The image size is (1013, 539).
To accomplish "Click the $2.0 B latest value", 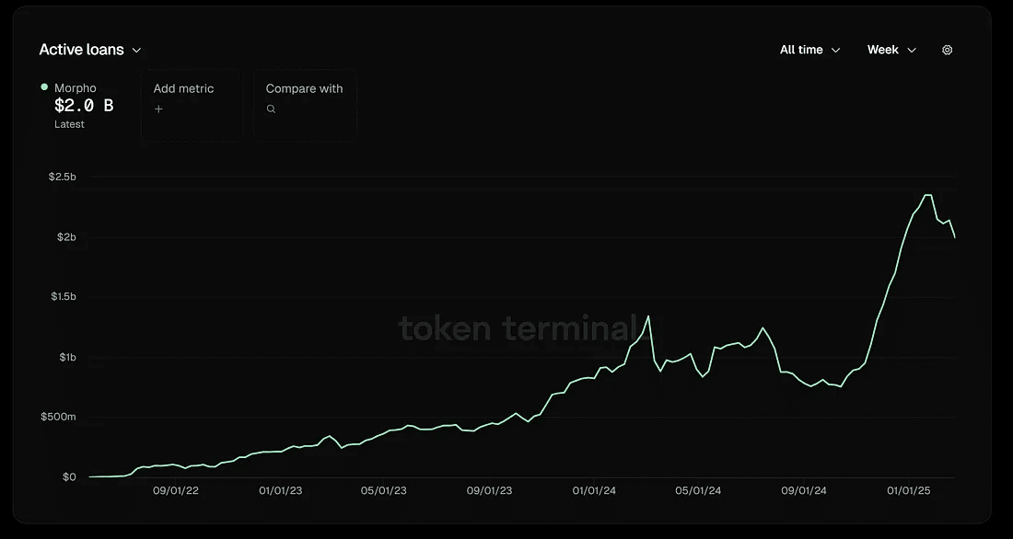I will click(x=84, y=106).
